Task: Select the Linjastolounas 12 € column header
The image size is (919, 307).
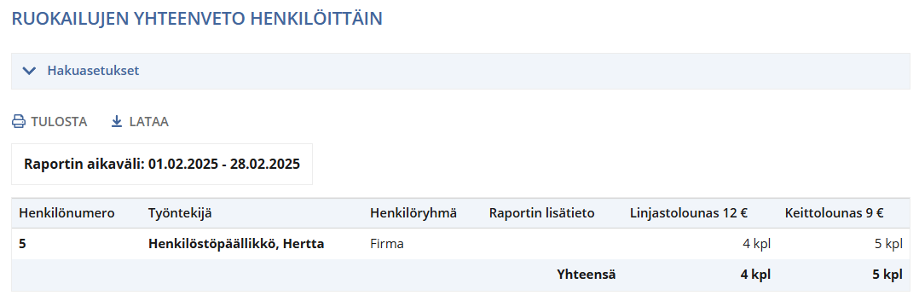Action: coord(689,213)
